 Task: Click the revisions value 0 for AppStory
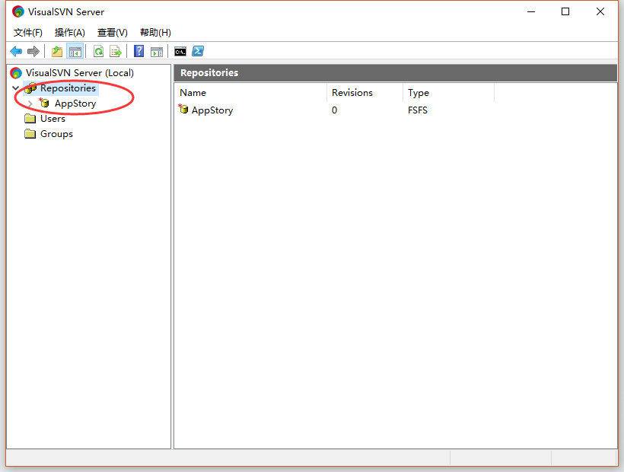334,110
